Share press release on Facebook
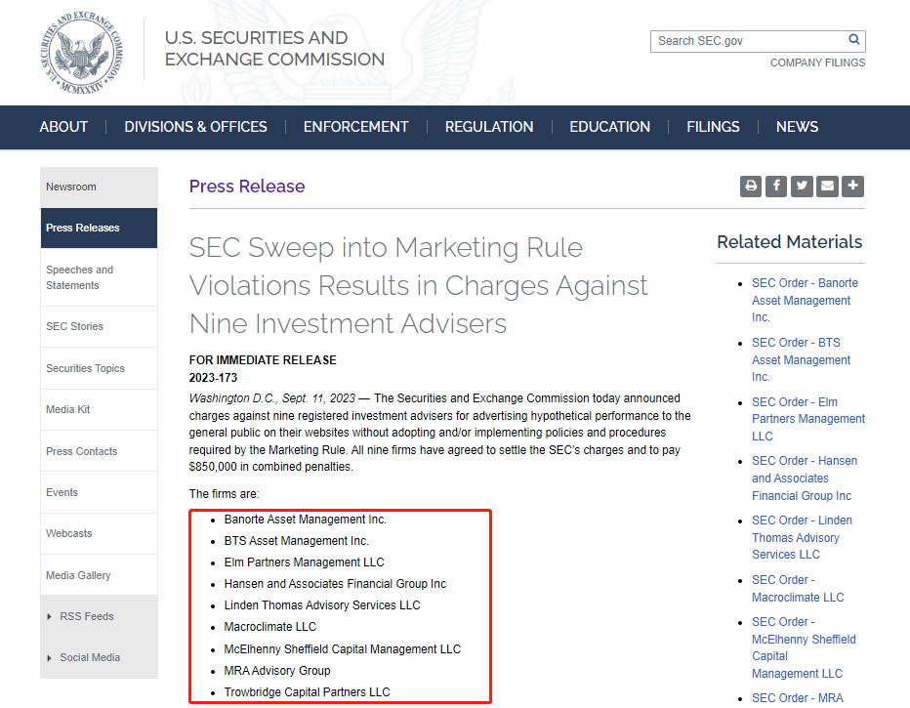This screenshot has width=910, height=708. [x=776, y=186]
